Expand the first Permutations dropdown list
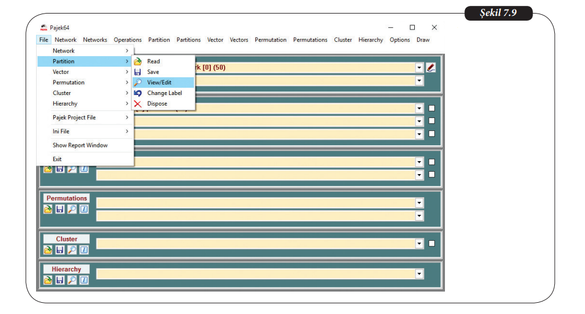The width and height of the screenshot is (585, 314). [x=420, y=203]
